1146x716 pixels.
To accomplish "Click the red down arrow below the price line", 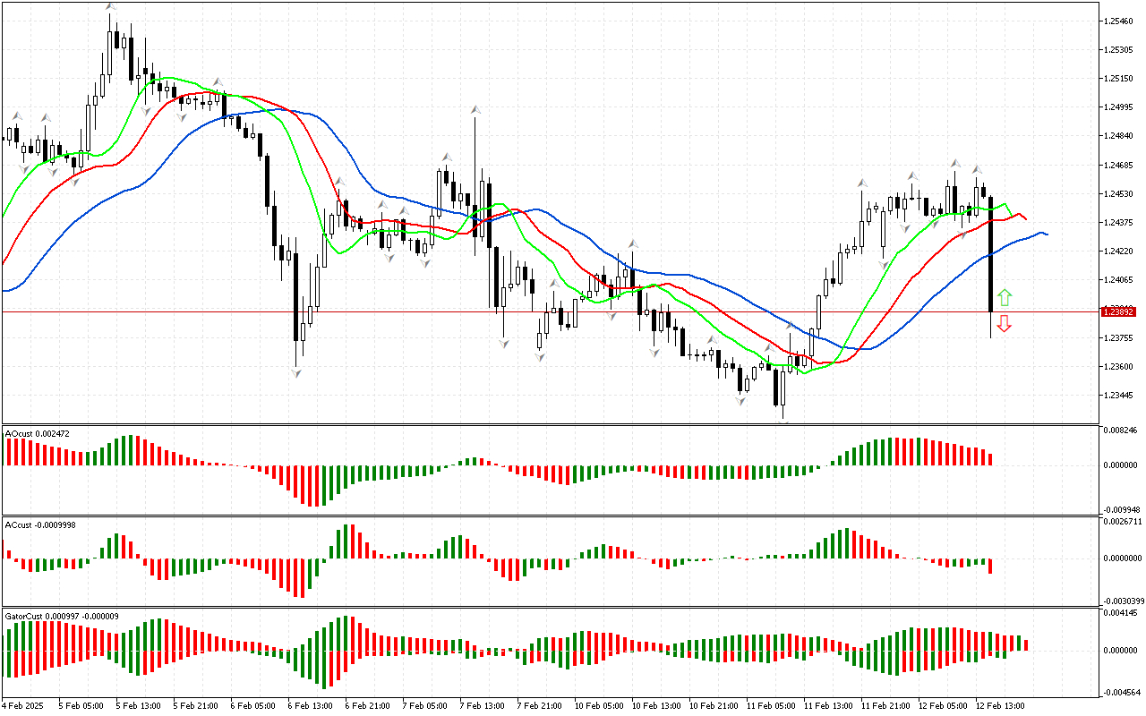I will (x=1005, y=323).
